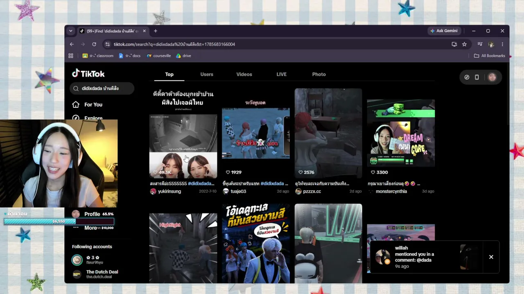Click the address bar URL
The image size is (524, 294).
pyautogui.click(x=174, y=44)
